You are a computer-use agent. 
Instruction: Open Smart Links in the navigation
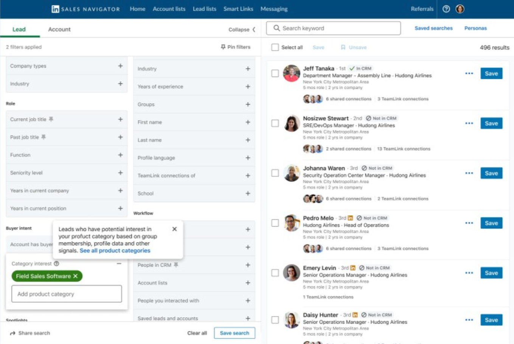pyautogui.click(x=238, y=9)
